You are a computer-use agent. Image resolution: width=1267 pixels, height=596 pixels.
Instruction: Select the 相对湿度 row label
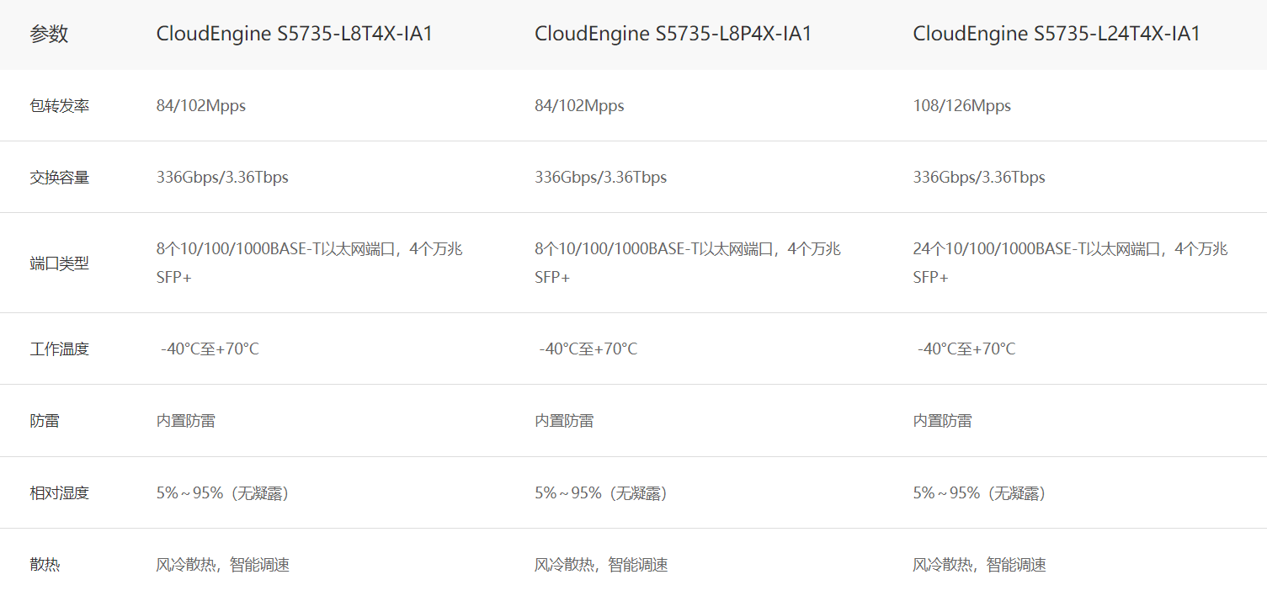coord(59,493)
